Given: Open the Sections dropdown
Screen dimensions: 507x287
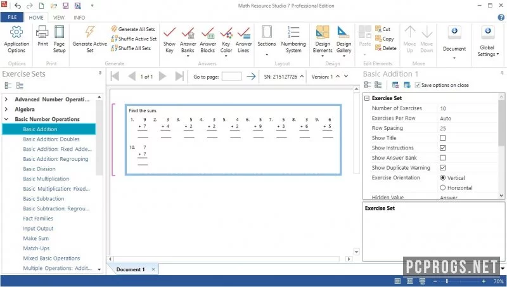Looking at the screenshot, I should point(266,54).
